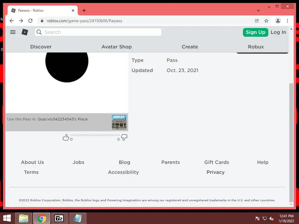The image size is (299, 224).
Task: Open Quacvlo342234543's Place link
Action: click(x=62, y=119)
